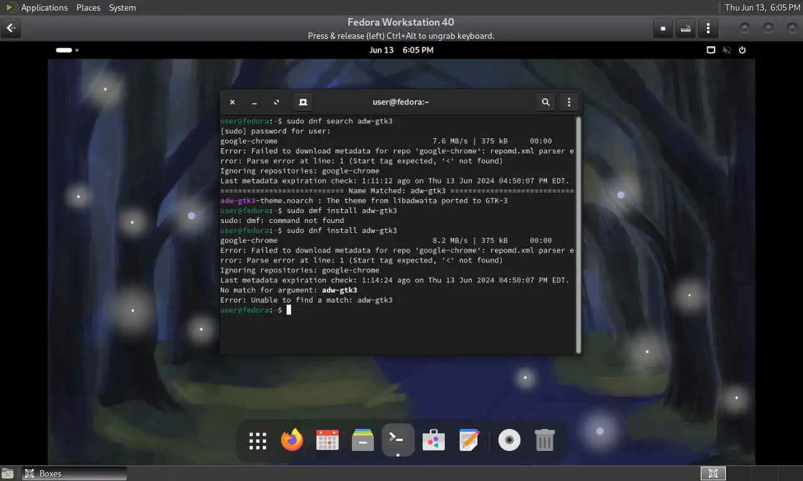The height and width of the screenshot is (481, 803).
Task: Click the empty terminal prompt with the cursor
Action: 255,310
